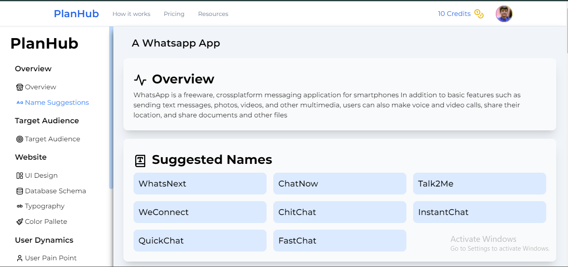
Task: Select Overview item in sidebar
Action: (x=40, y=87)
